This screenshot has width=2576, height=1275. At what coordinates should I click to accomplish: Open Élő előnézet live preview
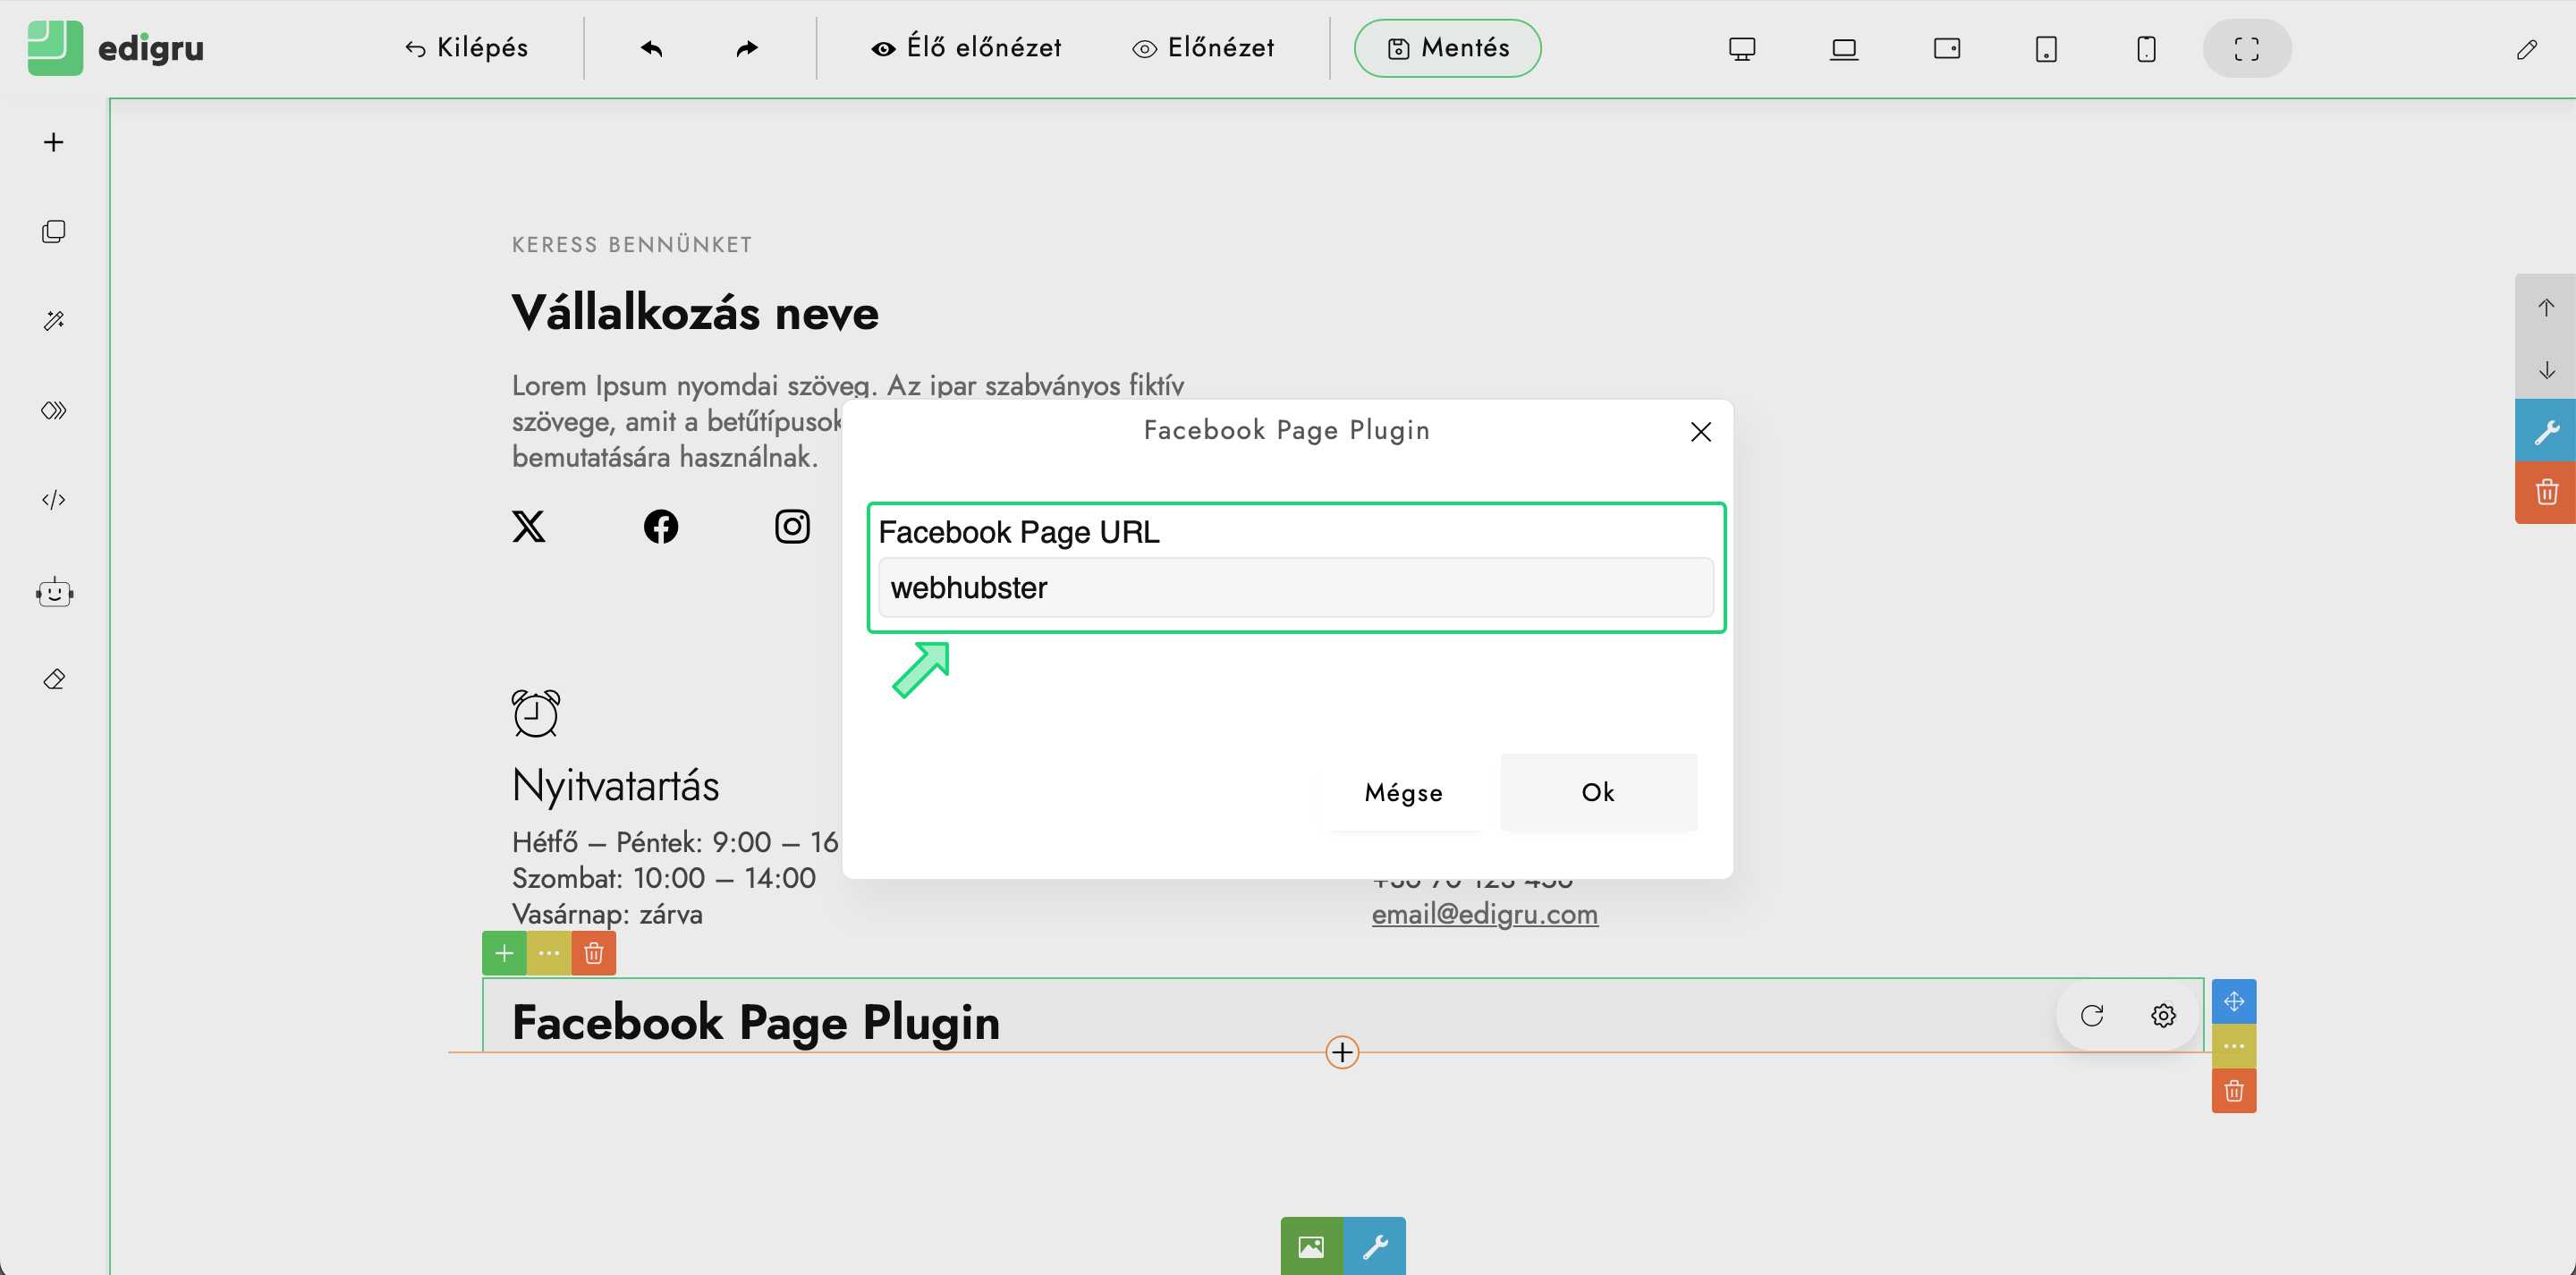tap(966, 48)
